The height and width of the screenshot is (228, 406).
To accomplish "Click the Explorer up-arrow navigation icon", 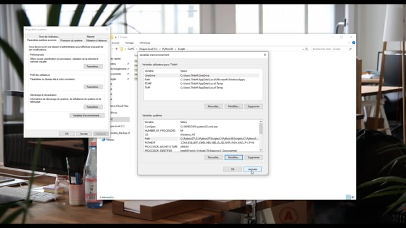I will tap(116, 49).
